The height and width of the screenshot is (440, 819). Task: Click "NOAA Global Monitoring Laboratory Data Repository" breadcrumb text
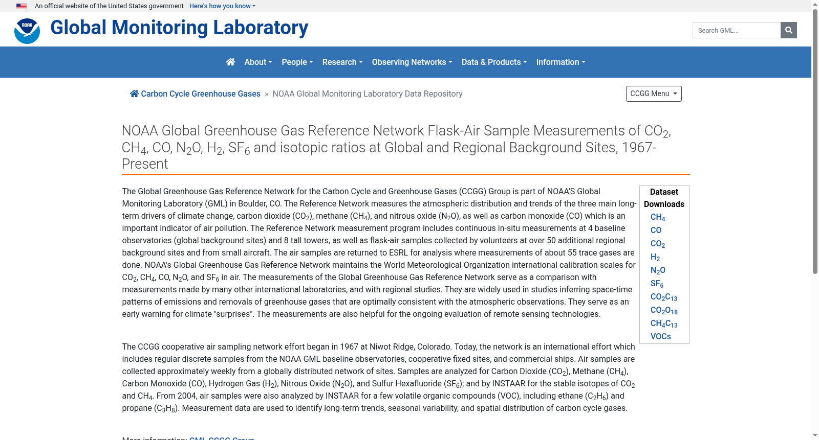point(368,94)
